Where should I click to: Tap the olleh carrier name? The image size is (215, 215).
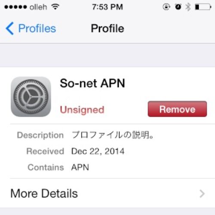38,7
